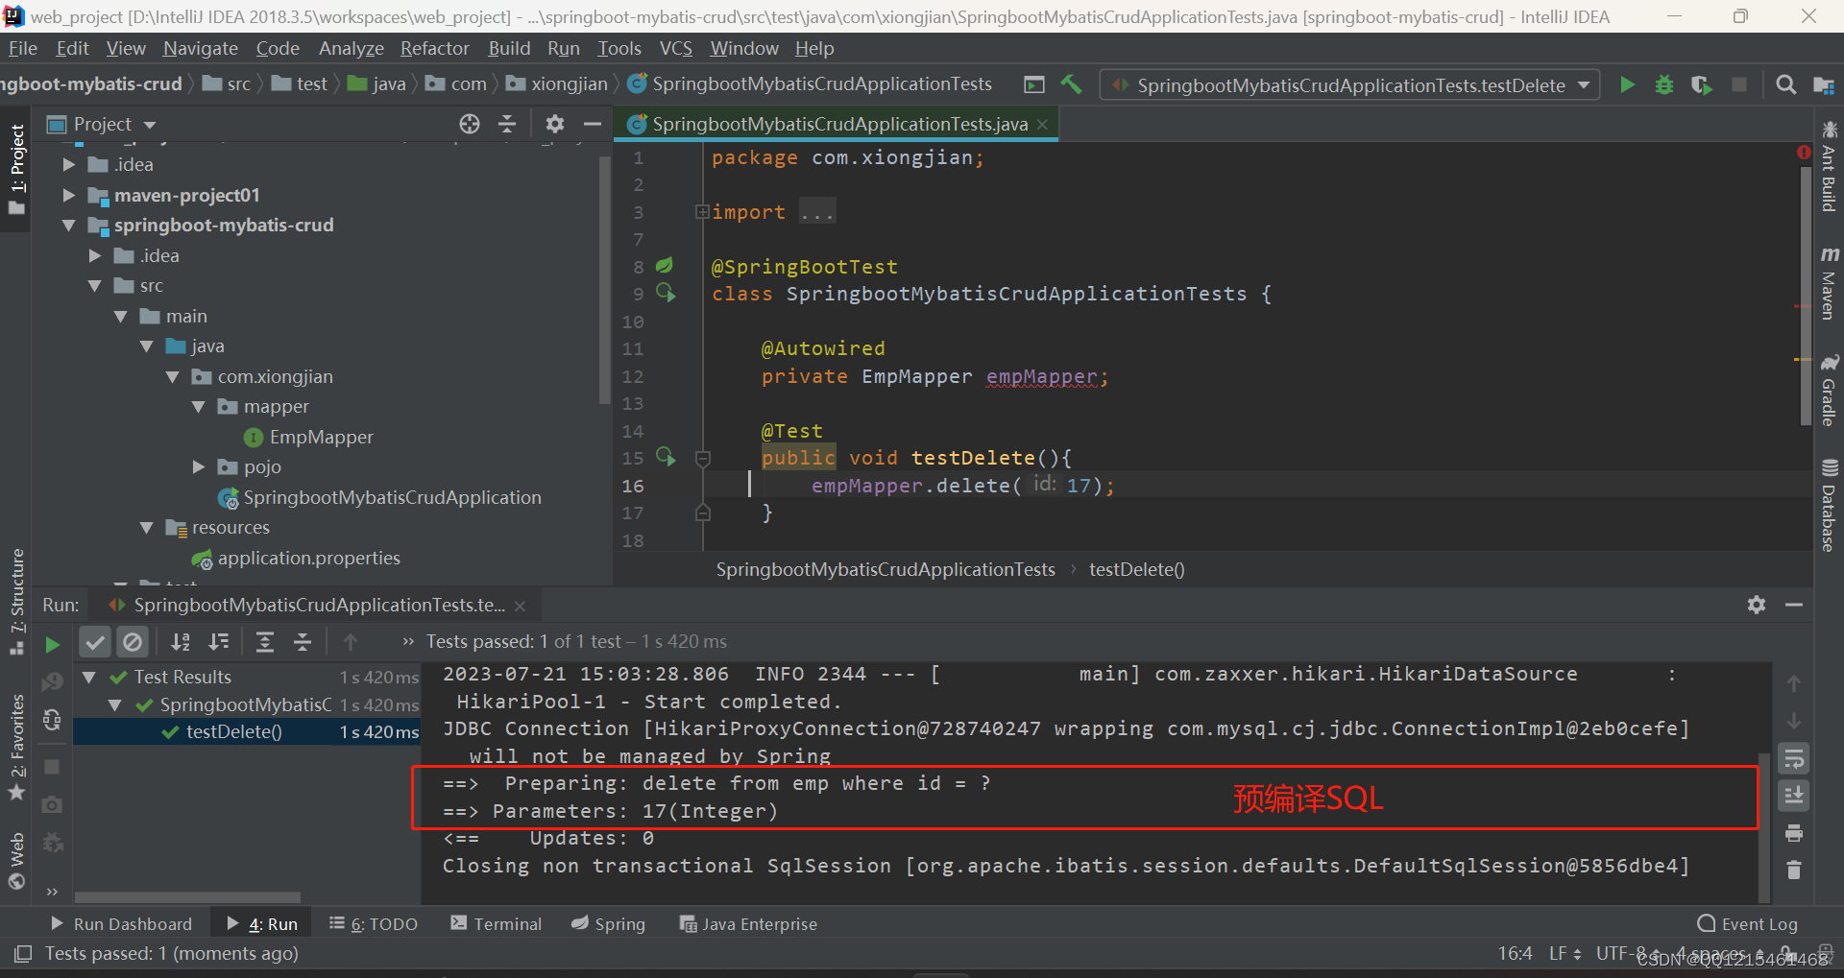Open the Ant Build side panel

pyautogui.click(x=1829, y=165)
